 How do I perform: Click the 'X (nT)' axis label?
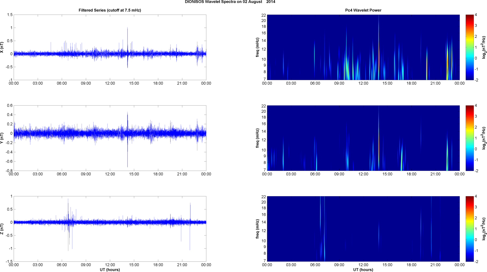click(2, 47)
